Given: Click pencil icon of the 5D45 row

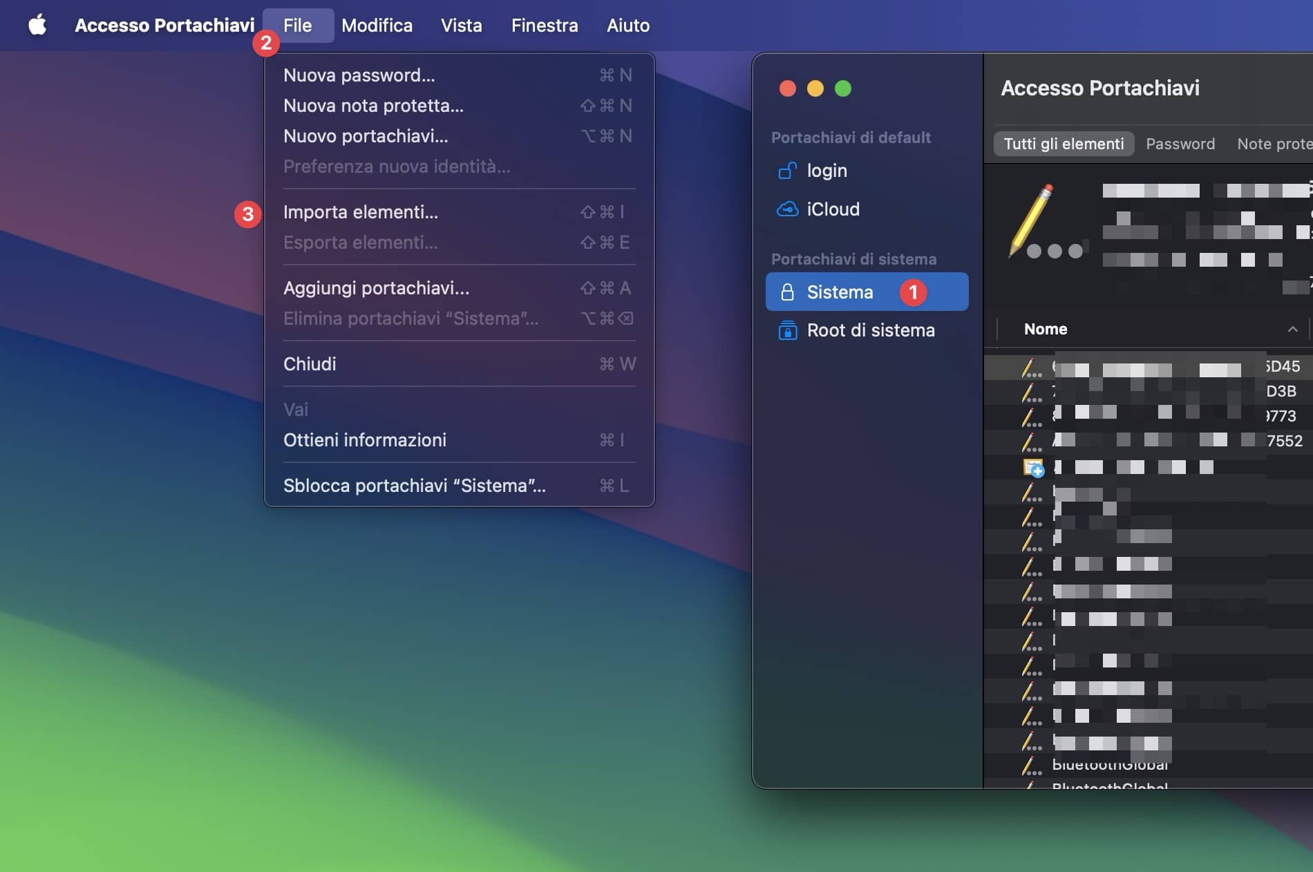Looking at the screenshot, I should [1031, 367].
